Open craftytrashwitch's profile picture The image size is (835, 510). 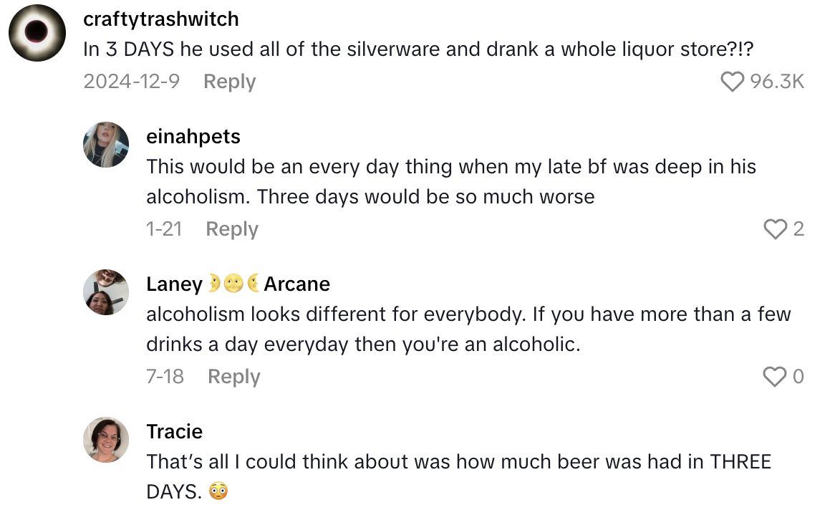point(37,33)
